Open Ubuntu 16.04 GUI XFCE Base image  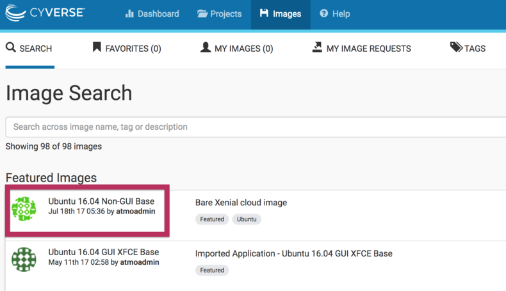[x=104, y=252]
